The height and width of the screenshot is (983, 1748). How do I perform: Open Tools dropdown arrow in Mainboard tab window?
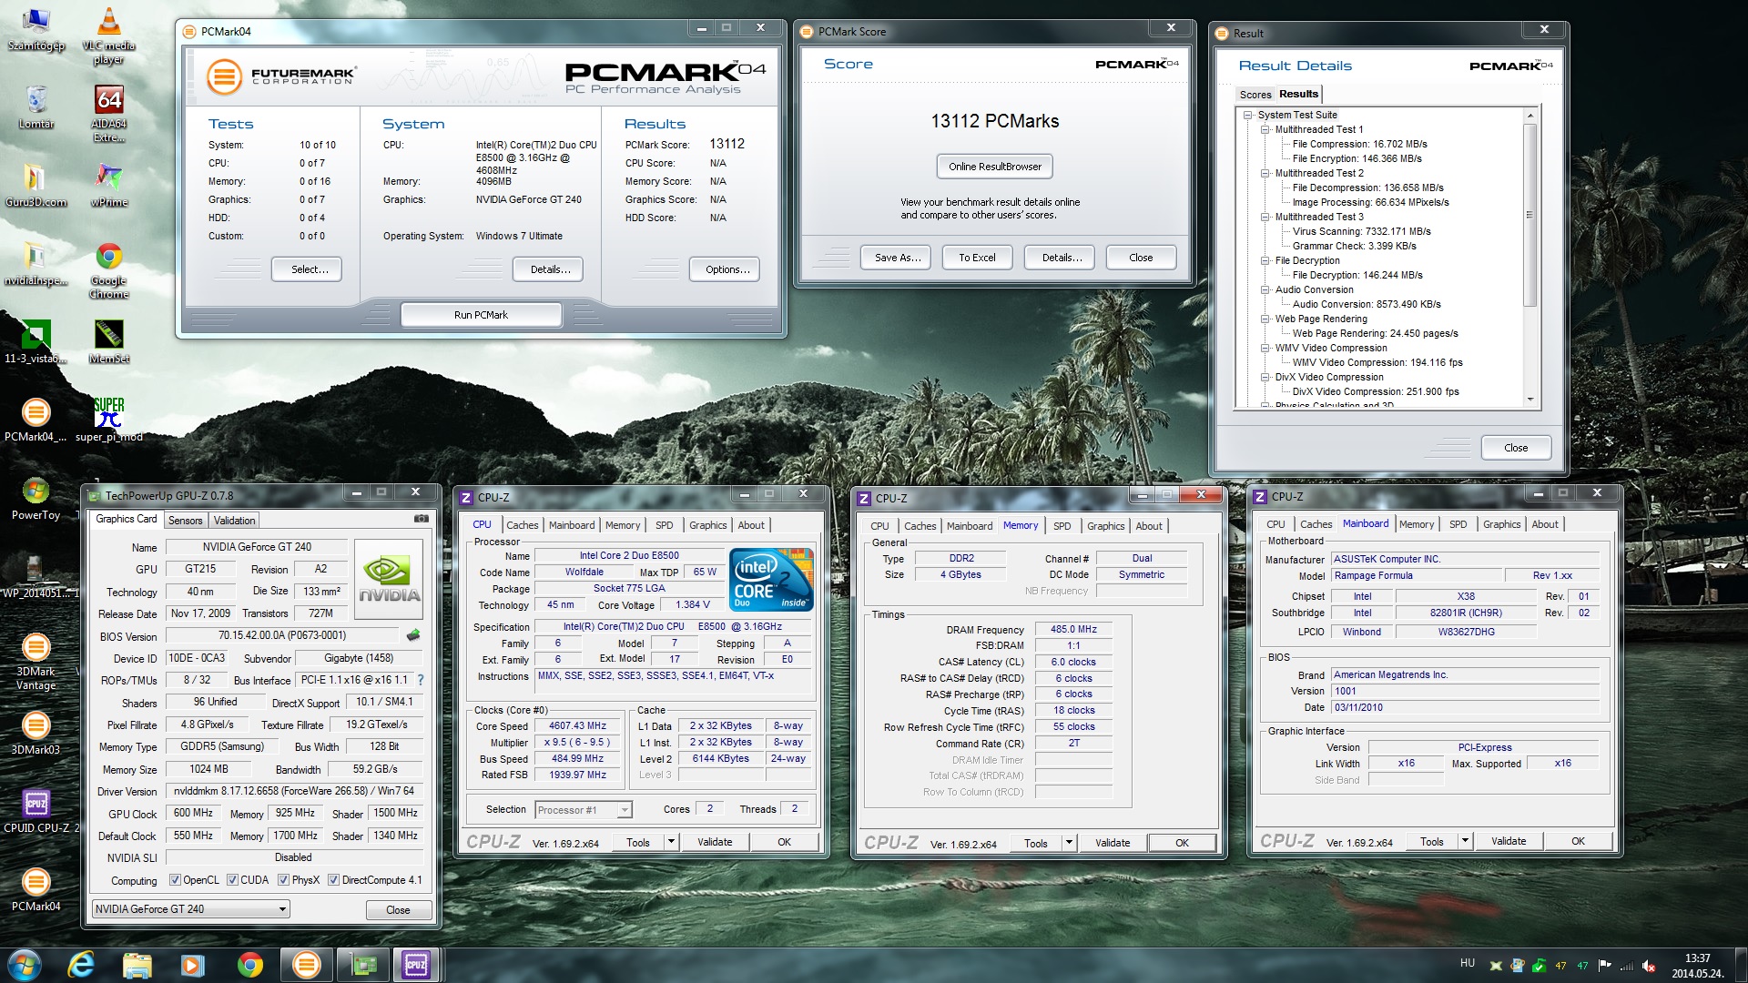[1466, 841]
